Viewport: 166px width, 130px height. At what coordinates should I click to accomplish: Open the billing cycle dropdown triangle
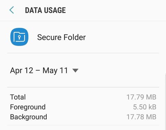coord(75,71)
